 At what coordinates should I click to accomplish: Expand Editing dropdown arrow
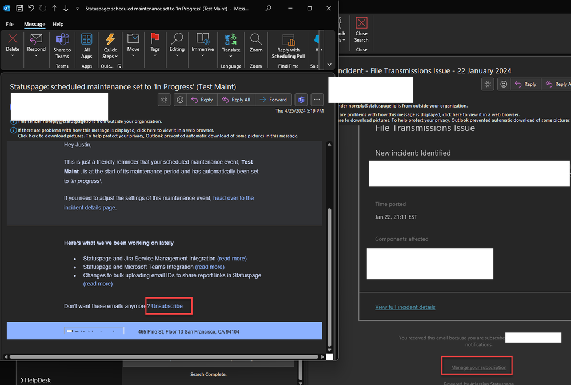tap(177, 55)
